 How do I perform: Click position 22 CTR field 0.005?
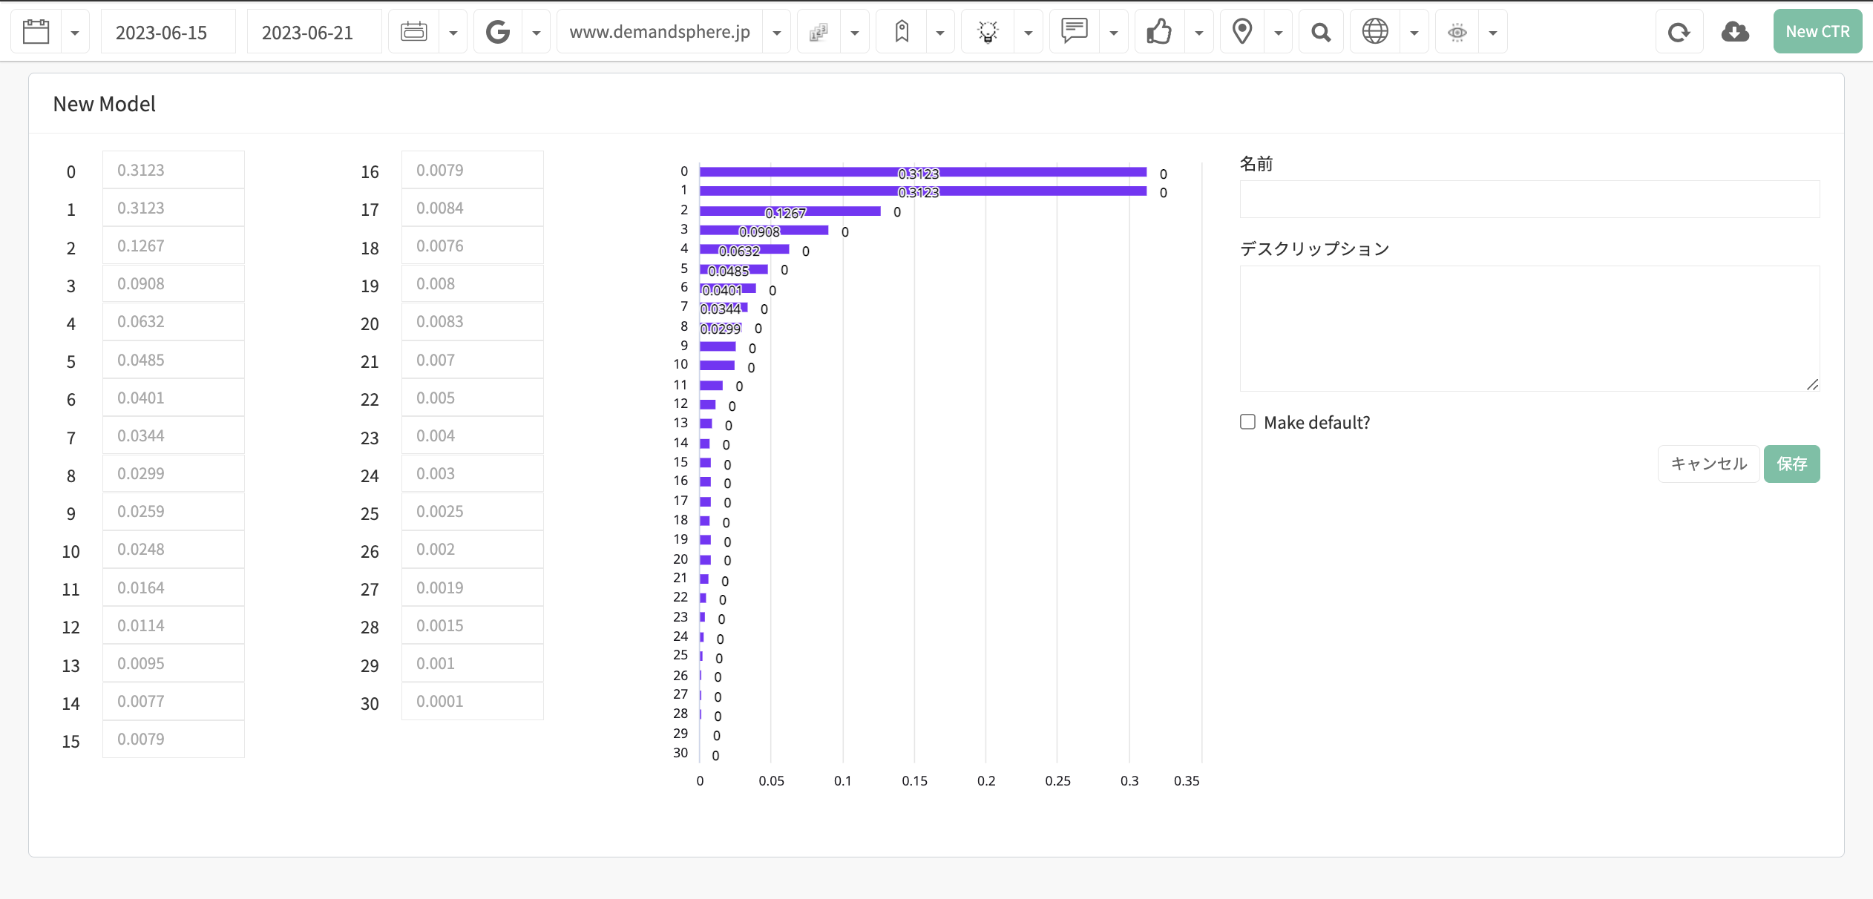(x=472, y=398)
